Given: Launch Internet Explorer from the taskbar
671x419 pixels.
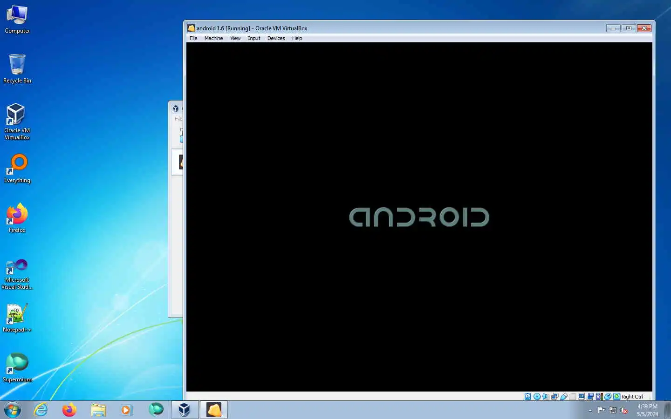Looking at the screenshot, I should coord(41,410).
